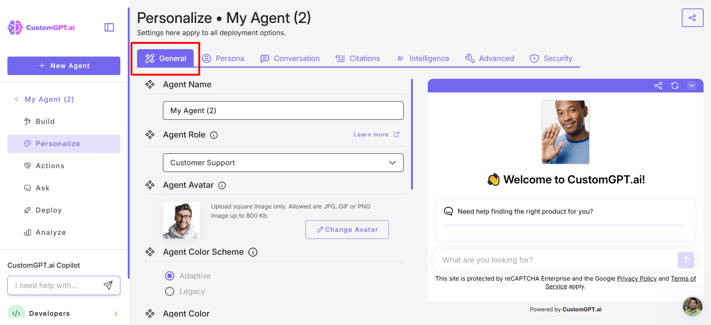Screen dimensions: 711x325
Task: Open the Personalize label in the sidebar
Action: [58, 143]
